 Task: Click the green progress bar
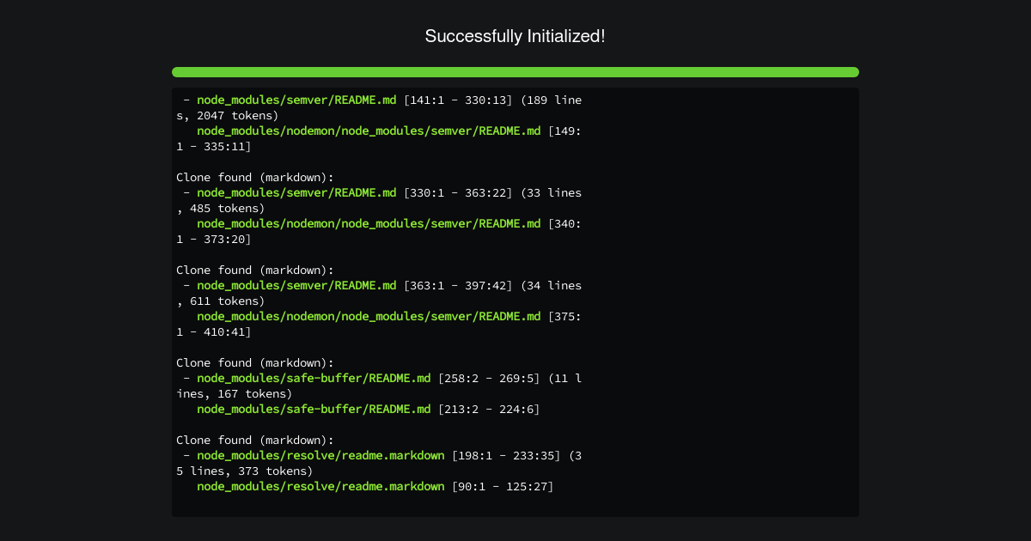(x=515, y=72)
